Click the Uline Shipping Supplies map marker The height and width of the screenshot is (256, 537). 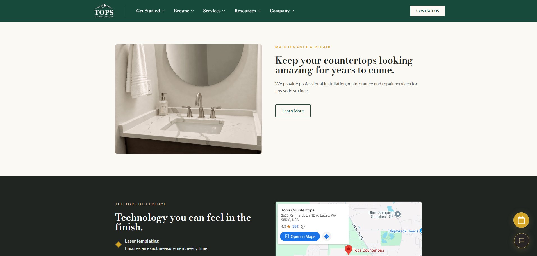tap(397, 214)
